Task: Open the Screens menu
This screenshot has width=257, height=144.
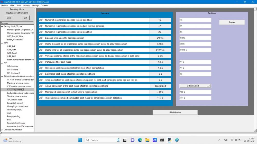Action: [x=45, y=6]
